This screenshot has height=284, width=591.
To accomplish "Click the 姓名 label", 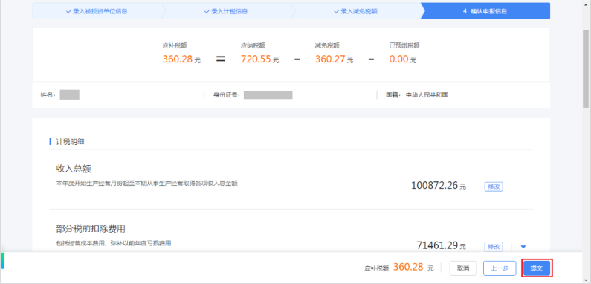I will tap(48, 95).
